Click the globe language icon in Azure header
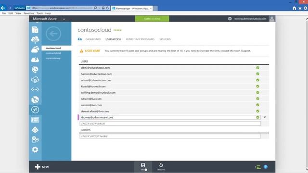The image size is (308, 173). [x=230, y=19]
